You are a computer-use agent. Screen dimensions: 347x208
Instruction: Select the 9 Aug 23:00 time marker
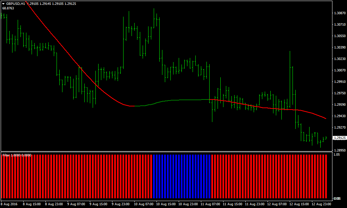[x=121, y=204]
